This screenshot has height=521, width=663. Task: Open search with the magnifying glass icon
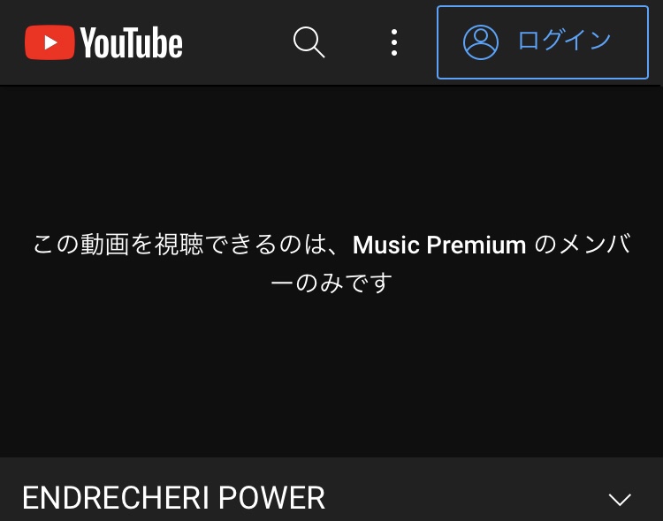[309, 42]
